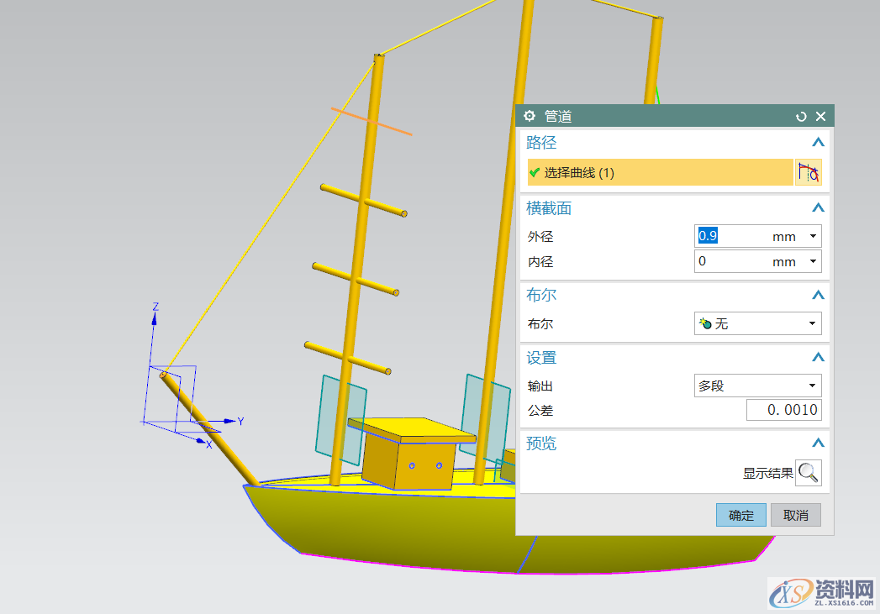
Task: Collapse the 横截面 section
Action: coord(817,207)
